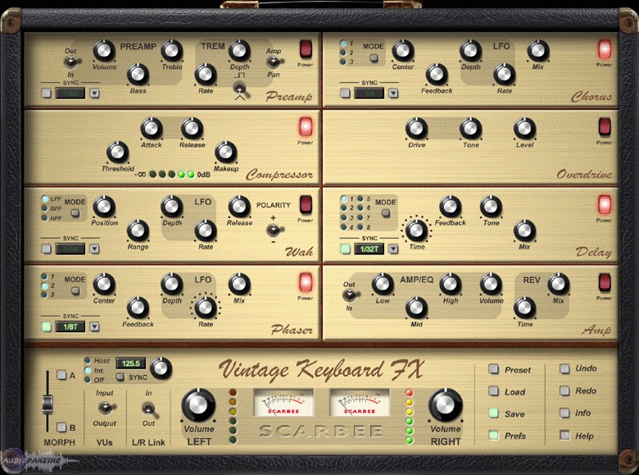Enable the Delay SYNC checkbox

click(345, 249)
